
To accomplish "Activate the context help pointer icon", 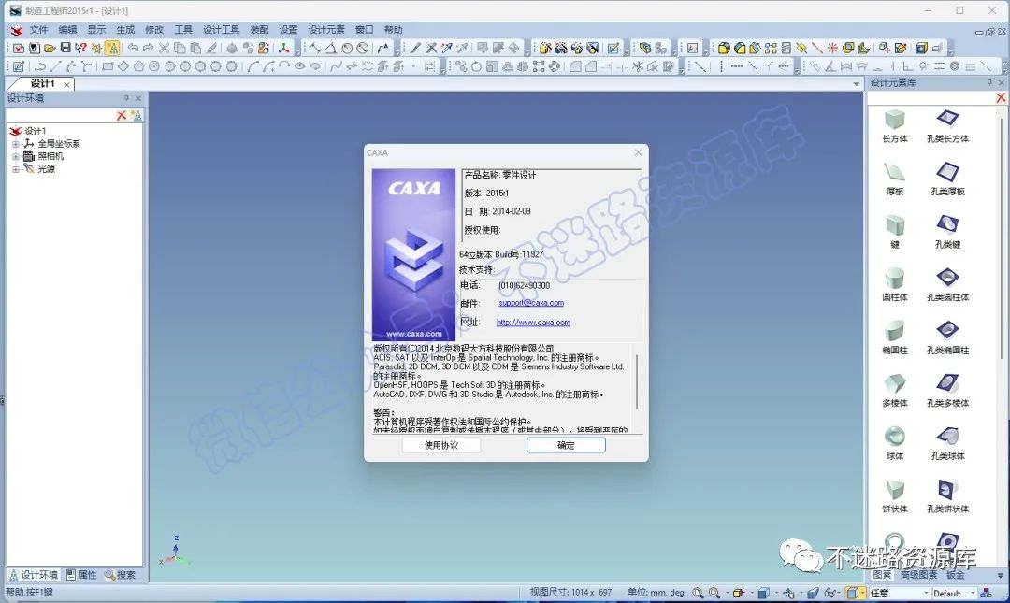I will pyautogui.click(x=80, y=48).
